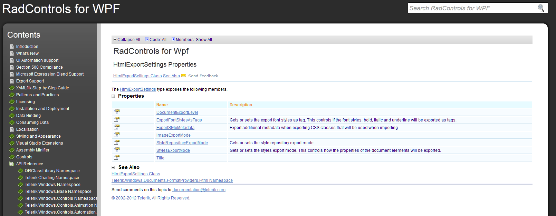
Task: Click the Controls book icon
Action: click(12, 157)
